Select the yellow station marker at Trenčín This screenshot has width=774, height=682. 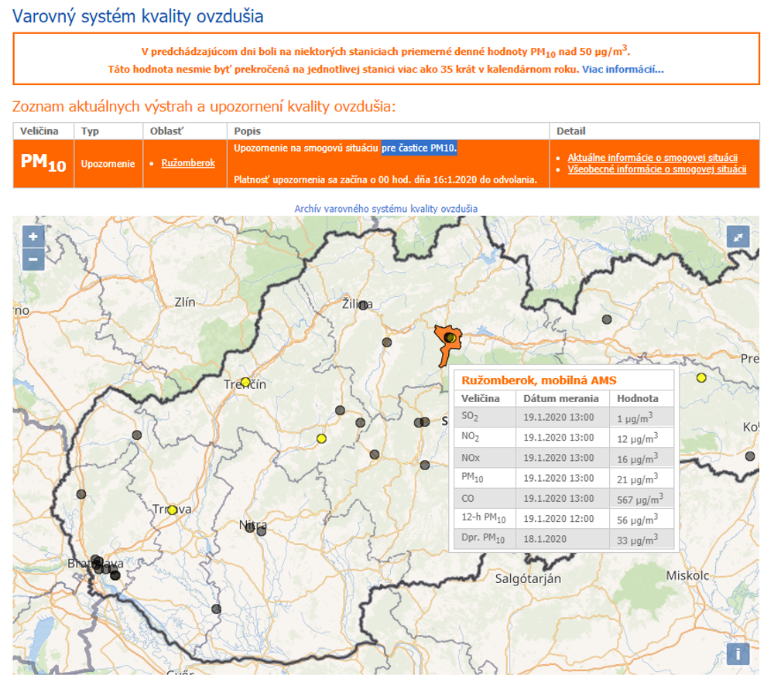245,382
